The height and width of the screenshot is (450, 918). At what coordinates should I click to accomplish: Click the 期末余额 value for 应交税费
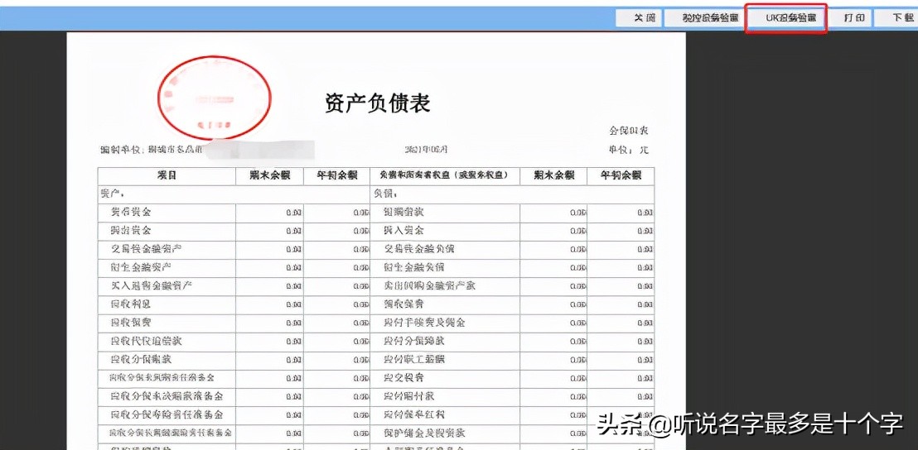pos(577,379)
